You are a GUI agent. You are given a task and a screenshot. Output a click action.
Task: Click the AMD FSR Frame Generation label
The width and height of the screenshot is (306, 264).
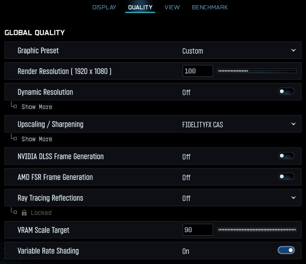point(55,177)
